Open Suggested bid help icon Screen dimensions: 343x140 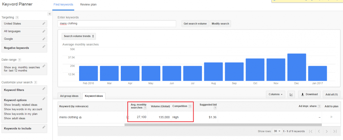215,108
